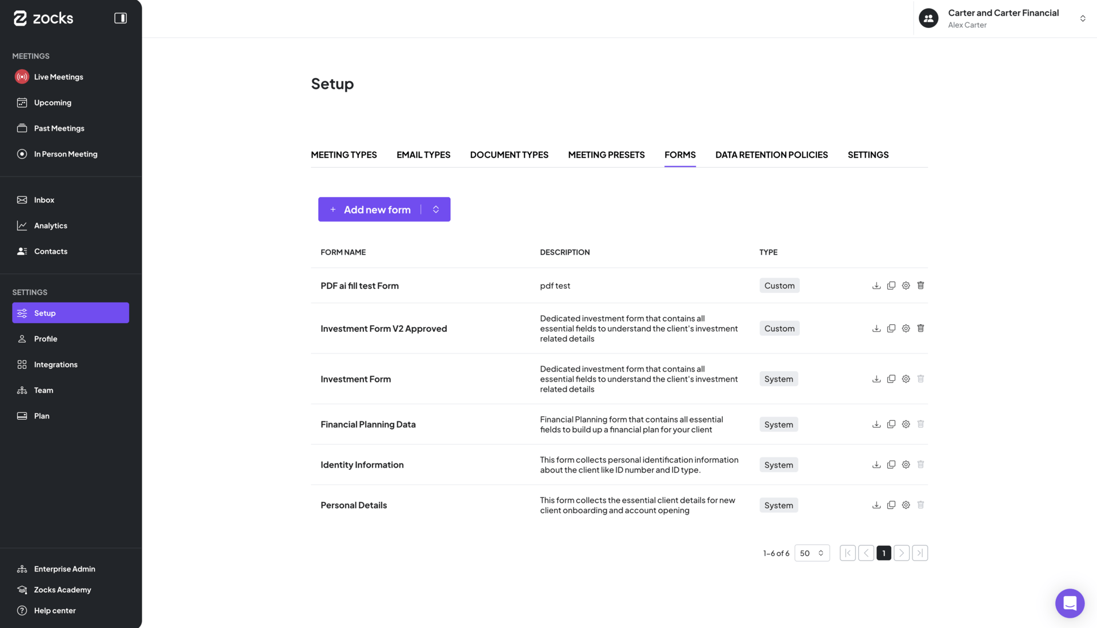Viewport: 1097px width, 628px height.
Task: Expand the Add new form options chevron
Action: (x=436, y=209)
